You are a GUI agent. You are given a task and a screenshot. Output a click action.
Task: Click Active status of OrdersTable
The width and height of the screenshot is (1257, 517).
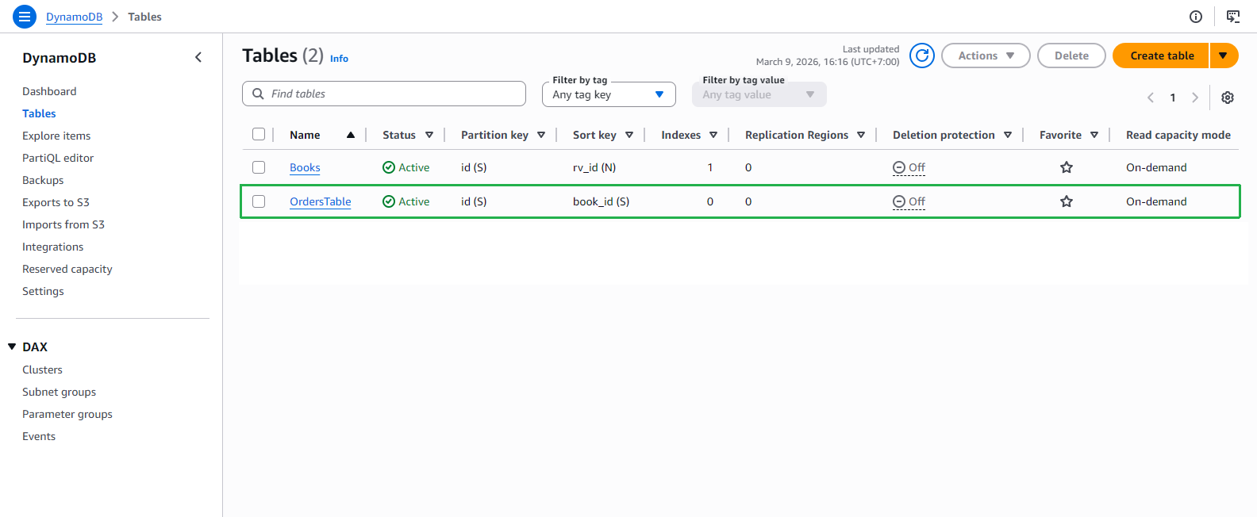[x=406, y=201]
